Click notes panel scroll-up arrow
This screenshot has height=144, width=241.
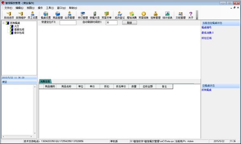click(35, 87)
